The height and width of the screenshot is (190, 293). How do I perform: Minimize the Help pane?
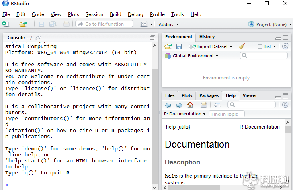tap(278, 97)
